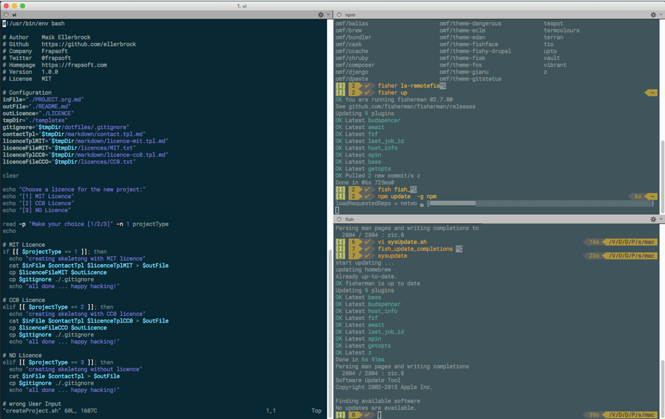This screenshot has height=419, width=665.
Task: Click 'OK Pulled 2 new commit/s z' line
Action: (x=378, y=176)
